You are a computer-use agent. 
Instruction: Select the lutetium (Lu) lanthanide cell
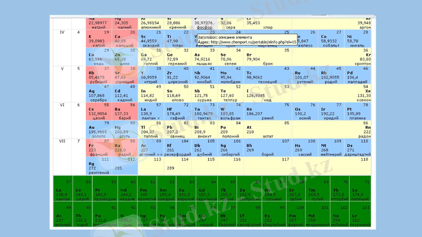tap(359, 192)
